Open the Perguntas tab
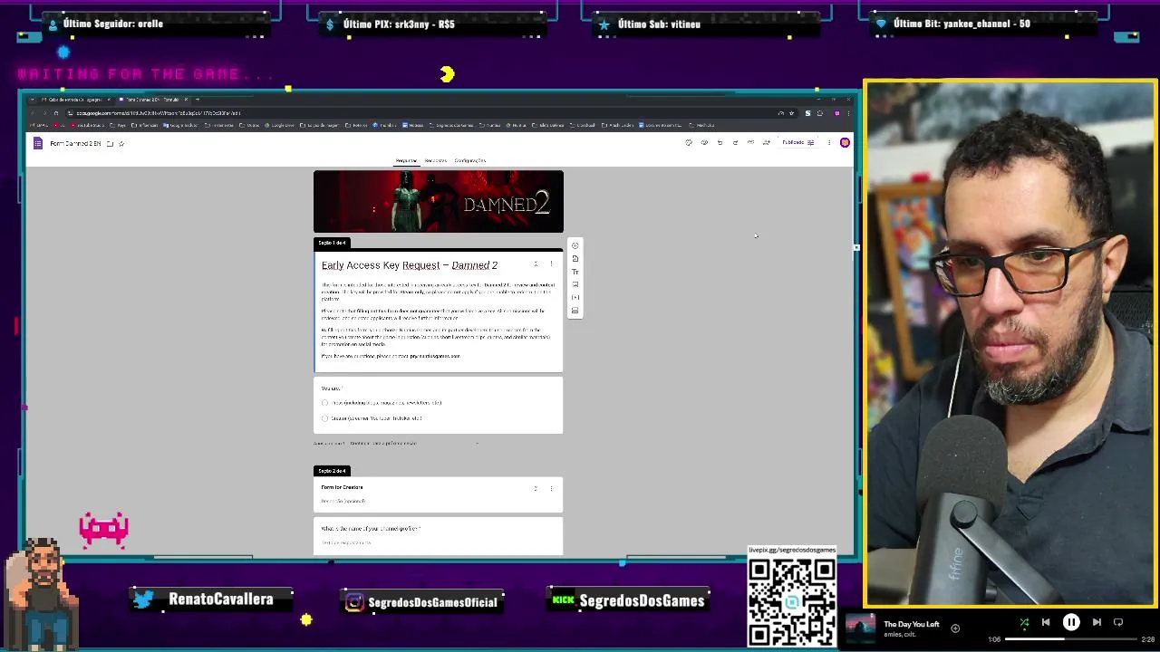1160x652 pixels. [406, 160]
